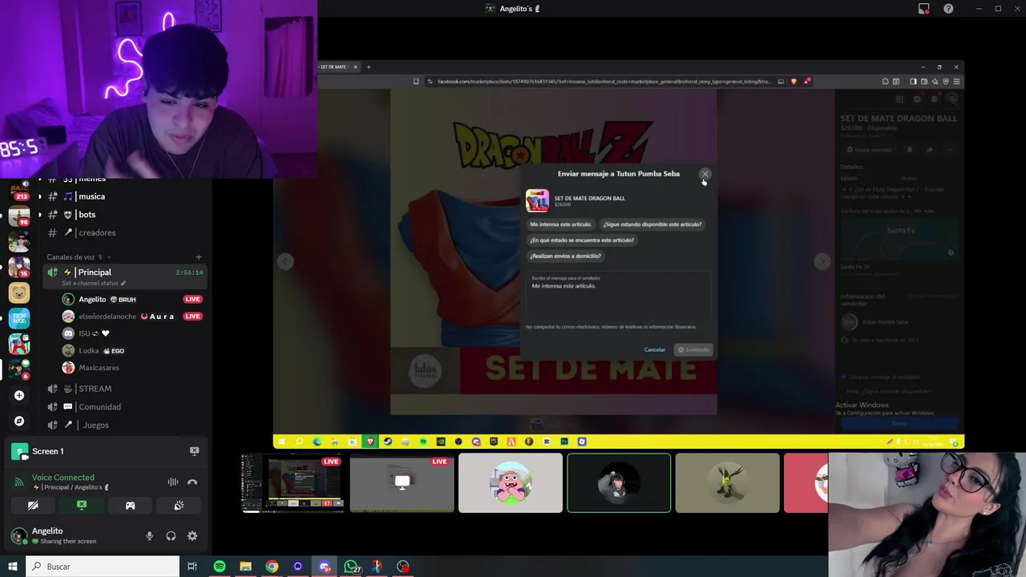Open the musica text channel
Screen dimensions: 1026x577
[91, 196]
